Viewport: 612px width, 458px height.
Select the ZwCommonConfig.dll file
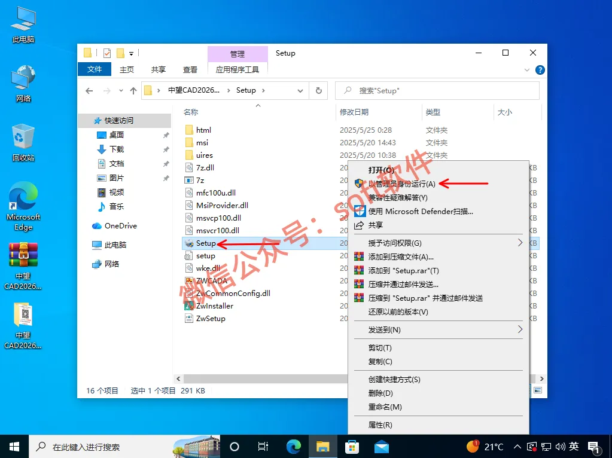pos(233,294)
